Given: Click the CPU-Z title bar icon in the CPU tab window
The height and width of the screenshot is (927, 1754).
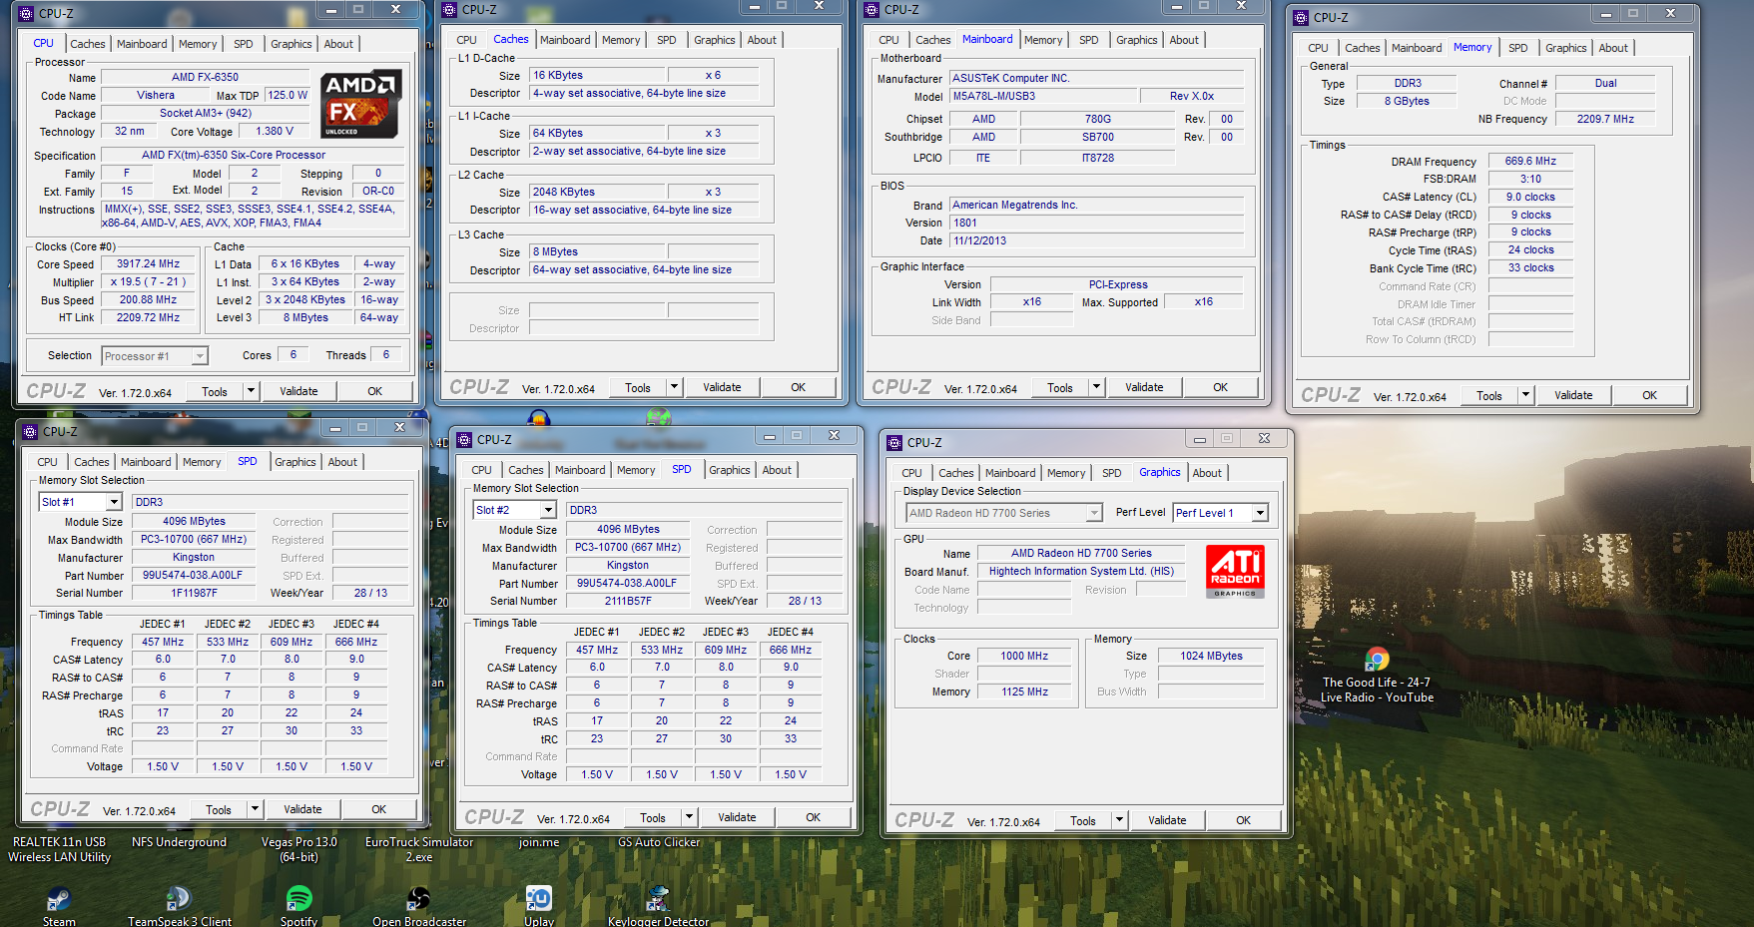Looking at the screenshot, I should 26,14.
